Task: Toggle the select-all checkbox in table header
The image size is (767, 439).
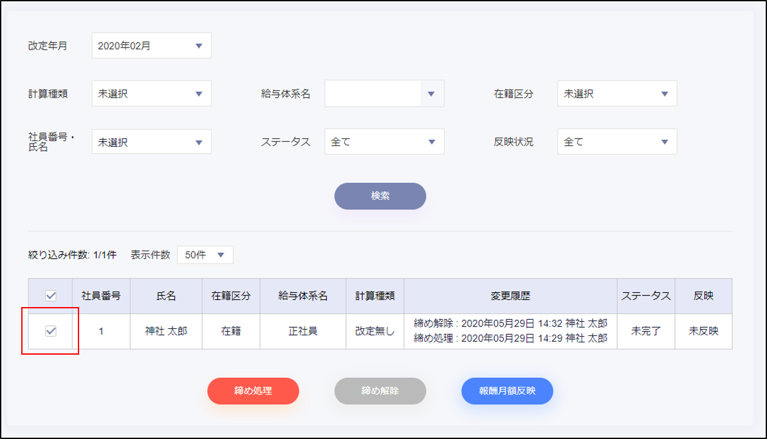Action: click(x=51, y=296)
